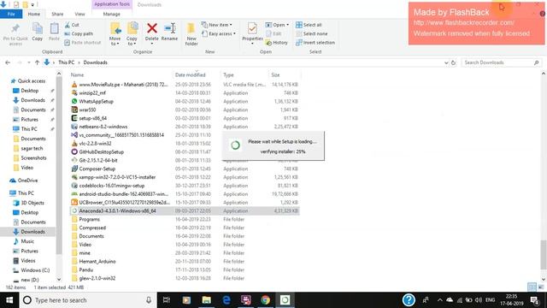Click the navigation pane scrollbar
The width and height of the screenshot is (547, 308).
59,165
